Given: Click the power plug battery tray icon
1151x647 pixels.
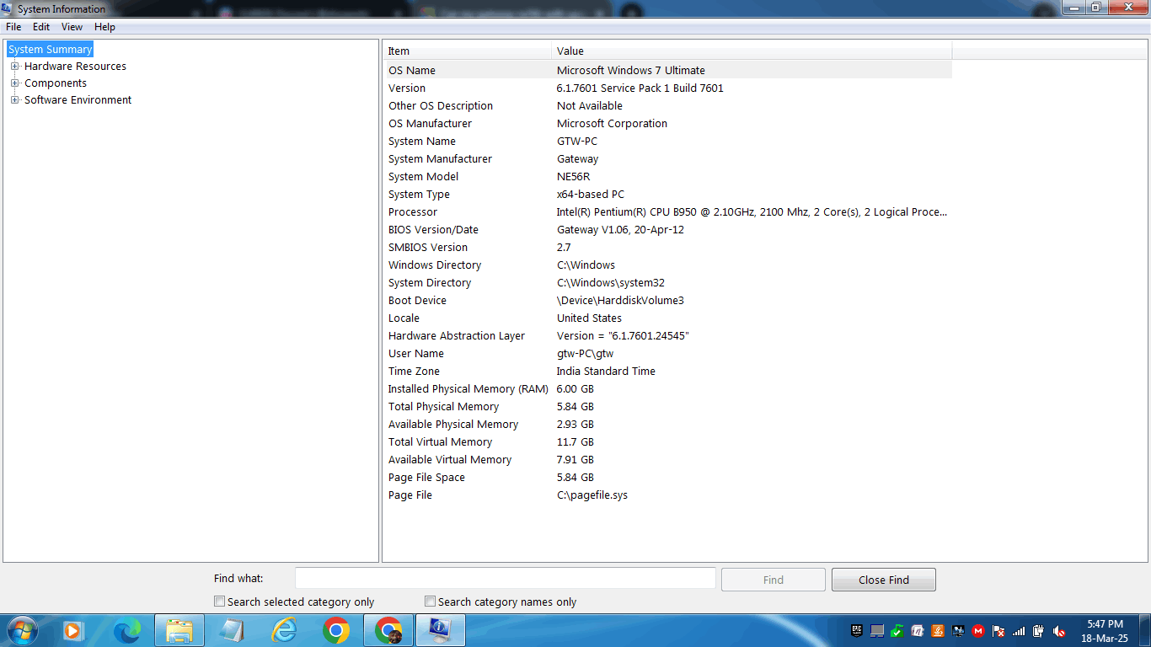Looking at the screenshot, I should coord(1039,630).
